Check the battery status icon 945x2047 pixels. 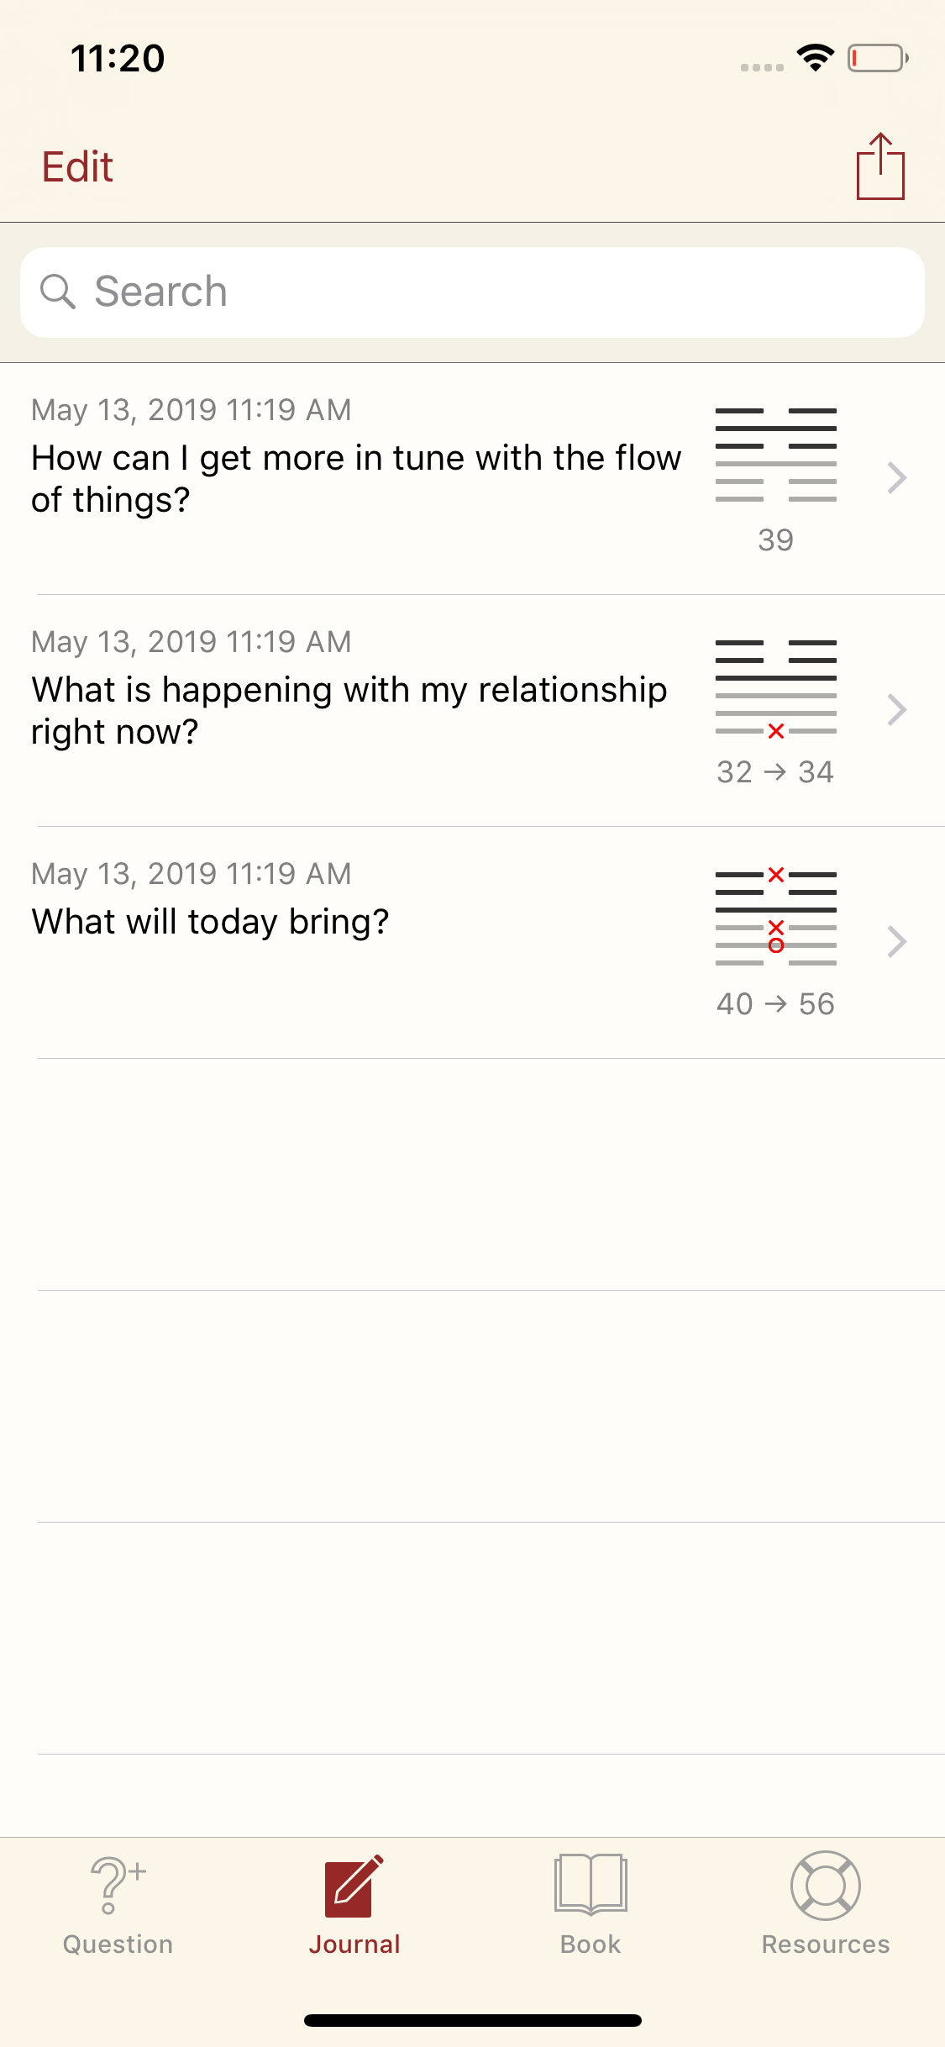click(878, 58)
